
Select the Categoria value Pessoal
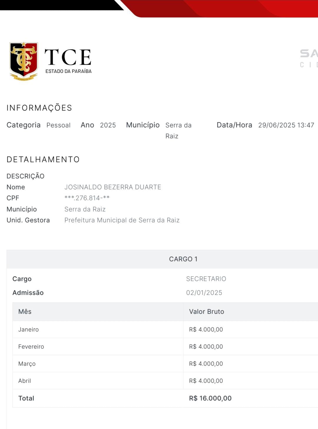pos(58,125)
